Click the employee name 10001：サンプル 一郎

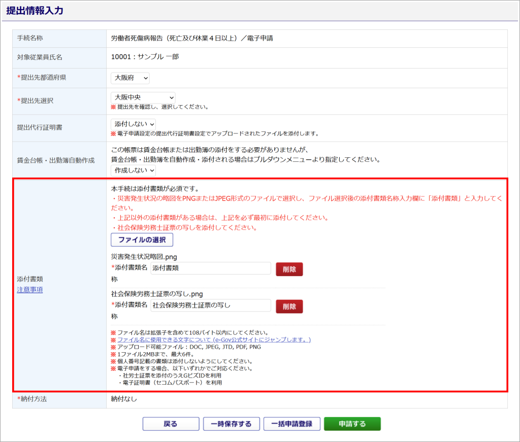(x=145, y=57)
